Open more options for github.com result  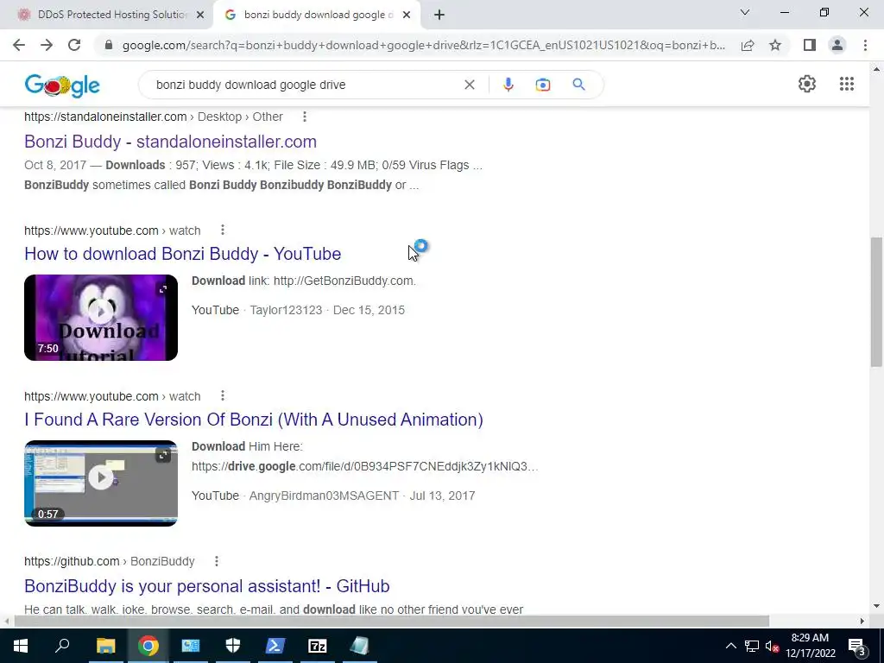point(217,561)
